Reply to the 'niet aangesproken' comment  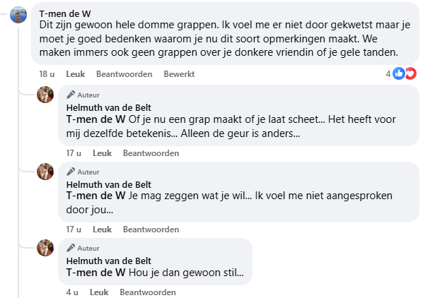click(x=151, y=229)
